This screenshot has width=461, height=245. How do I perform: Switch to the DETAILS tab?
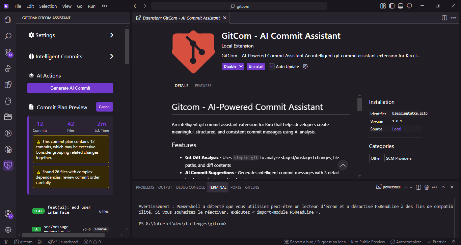pyautogui.click(x=182, y=86)
